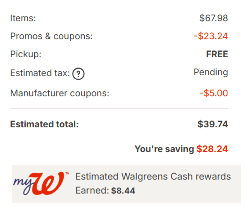Click the -$23.24 promo discount
The width and height of the screenshot is (247, 207).
[211, 36]
